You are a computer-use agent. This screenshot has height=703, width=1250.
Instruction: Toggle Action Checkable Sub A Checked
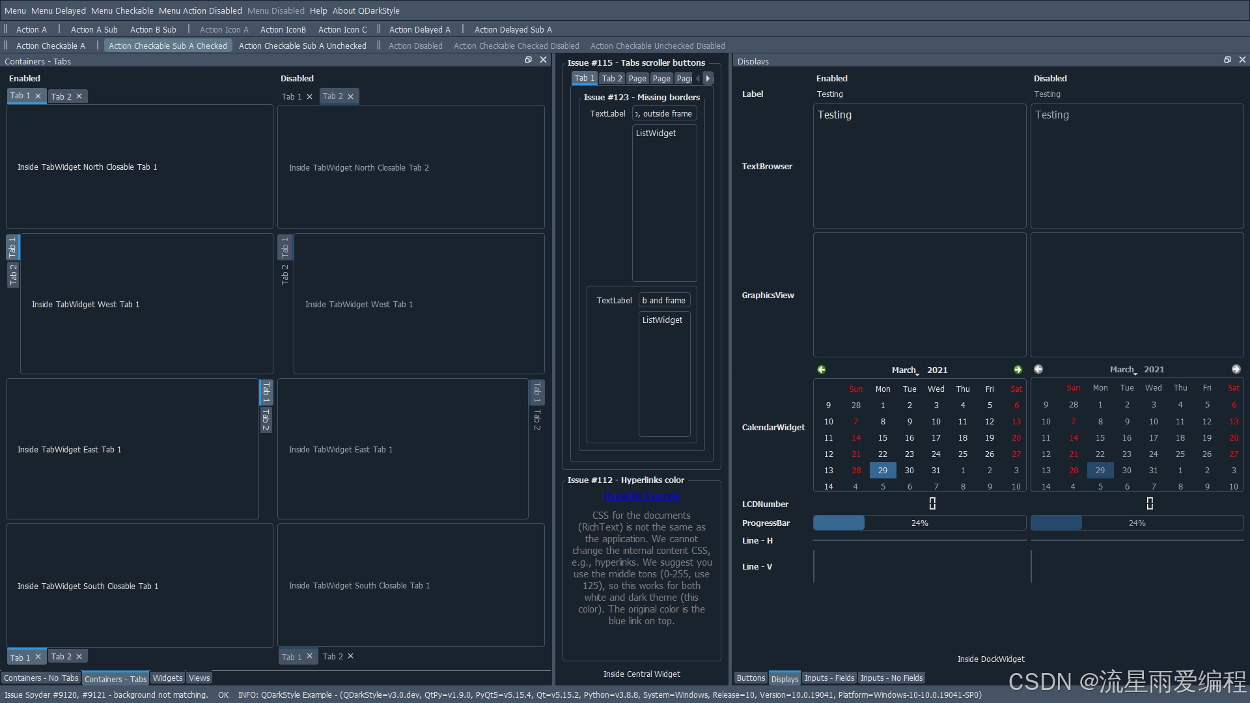167,46
